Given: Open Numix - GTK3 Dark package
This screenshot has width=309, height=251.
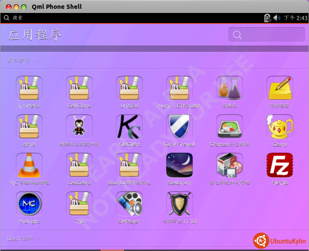Looking at the screenshot, I should coord(180,88).
